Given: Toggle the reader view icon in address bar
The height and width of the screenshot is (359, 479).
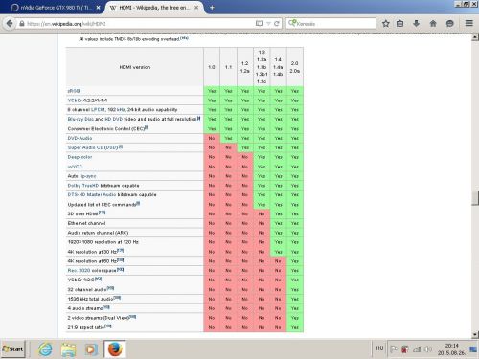Looking at the screenshot, I should click(260, 23).
